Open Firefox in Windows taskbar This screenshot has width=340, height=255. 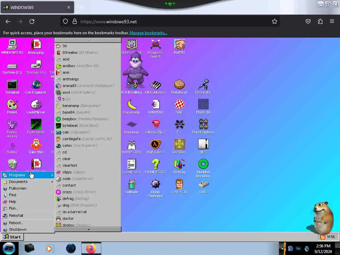click(x=91, y=248)
